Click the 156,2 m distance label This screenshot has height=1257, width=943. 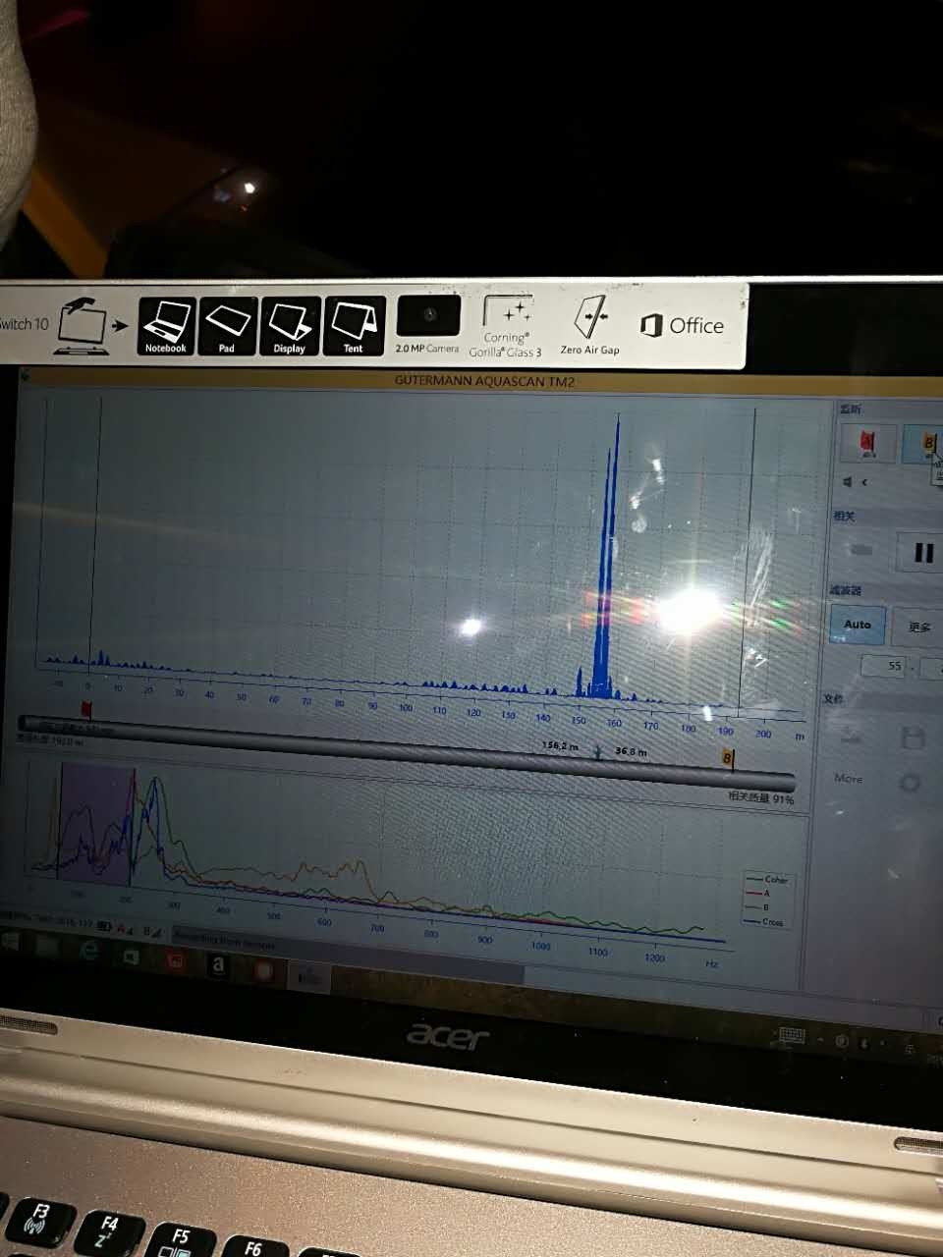(560, 746)
